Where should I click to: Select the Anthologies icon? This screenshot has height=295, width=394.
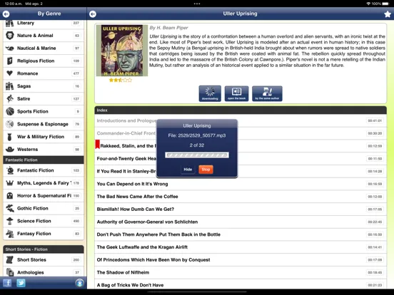[10, 272]
